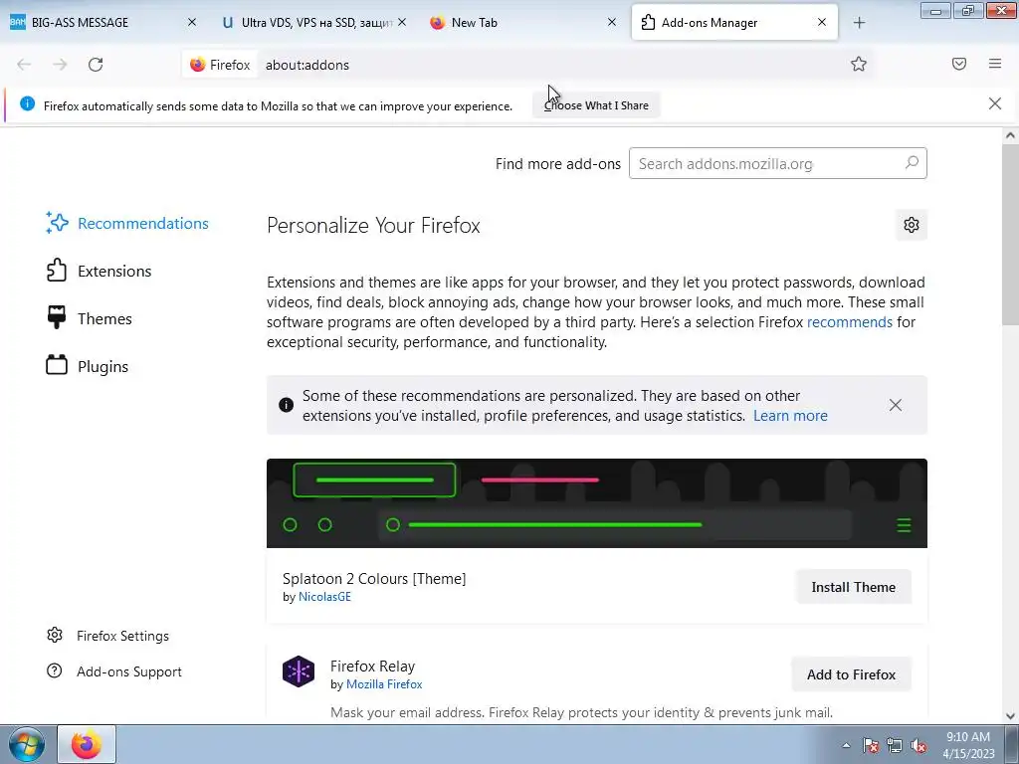Click the taskbar clock 9:10 AM
The height and width of the screenshot is (764, 1019).
[968, 744]
